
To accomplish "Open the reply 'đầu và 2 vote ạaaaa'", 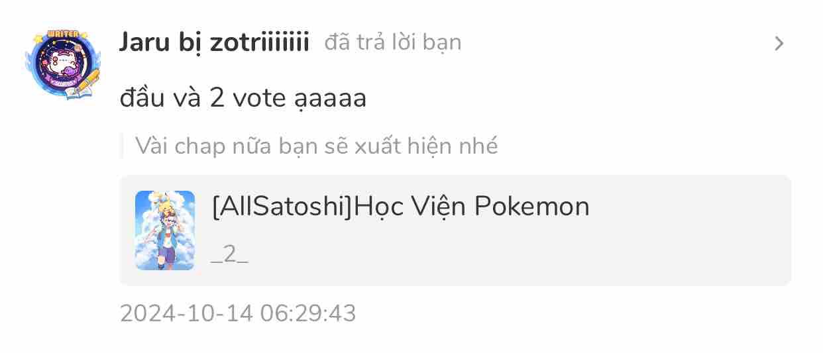I will click(x=243, y=98).
